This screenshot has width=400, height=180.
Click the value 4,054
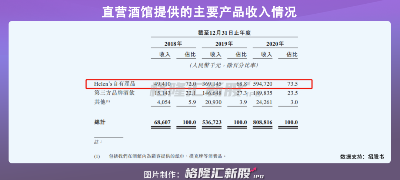click(x=164, y=102)
